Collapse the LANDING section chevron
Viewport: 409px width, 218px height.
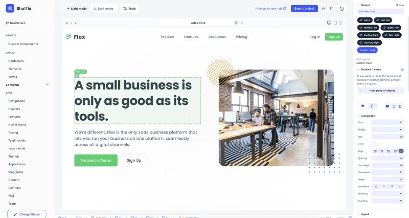tap(48, 85)
